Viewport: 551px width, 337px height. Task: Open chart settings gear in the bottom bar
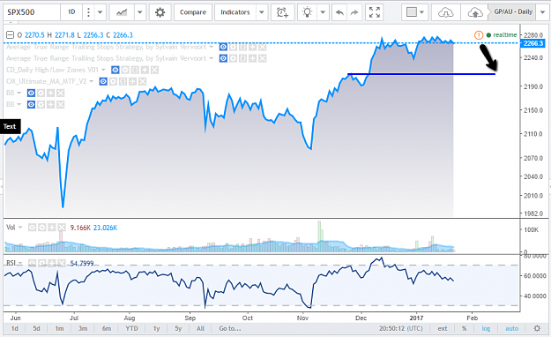click(537, 328)
